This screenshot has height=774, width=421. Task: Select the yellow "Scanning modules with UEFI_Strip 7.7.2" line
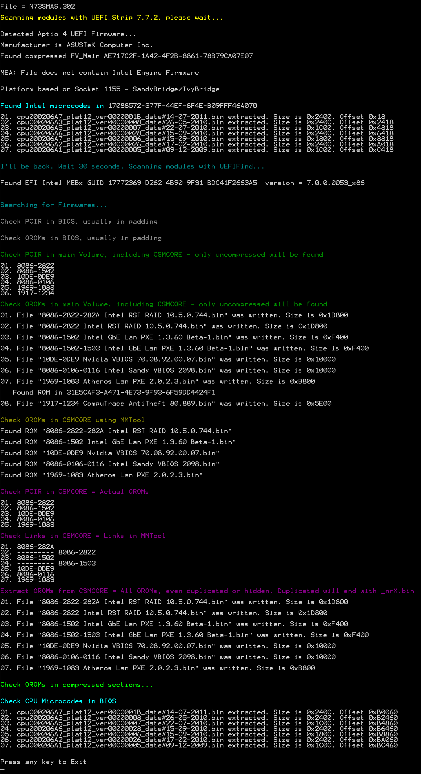(112, 18)
